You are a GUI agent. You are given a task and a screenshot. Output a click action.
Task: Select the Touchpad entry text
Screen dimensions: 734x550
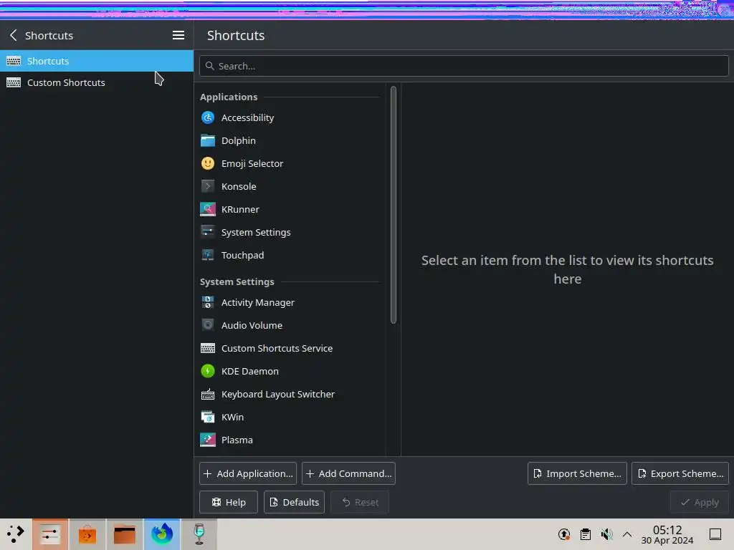point(242,256)
